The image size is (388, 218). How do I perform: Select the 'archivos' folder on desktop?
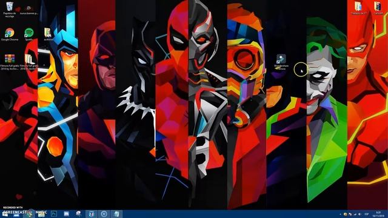pos(48,35)
